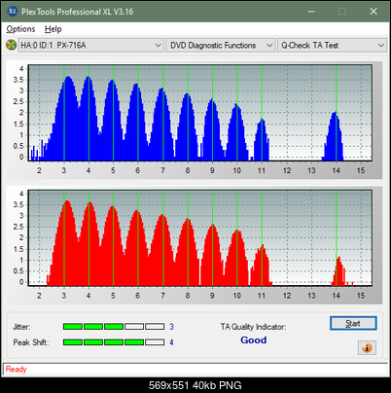Click the disc icon beside drive selector
Viewport: 391px width, 393px height.
point(11,45)
